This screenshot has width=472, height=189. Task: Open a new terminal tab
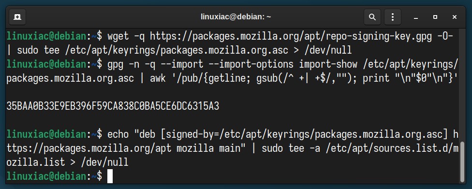pos(17,17)
